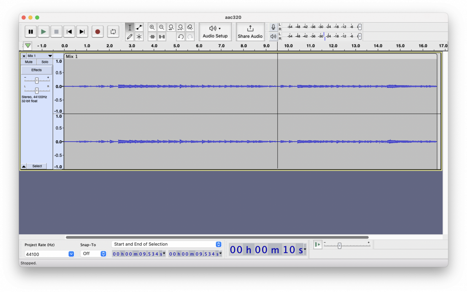Collapse the track using the up arrow
Screen dimensions: 467x292
coord(24,166)
